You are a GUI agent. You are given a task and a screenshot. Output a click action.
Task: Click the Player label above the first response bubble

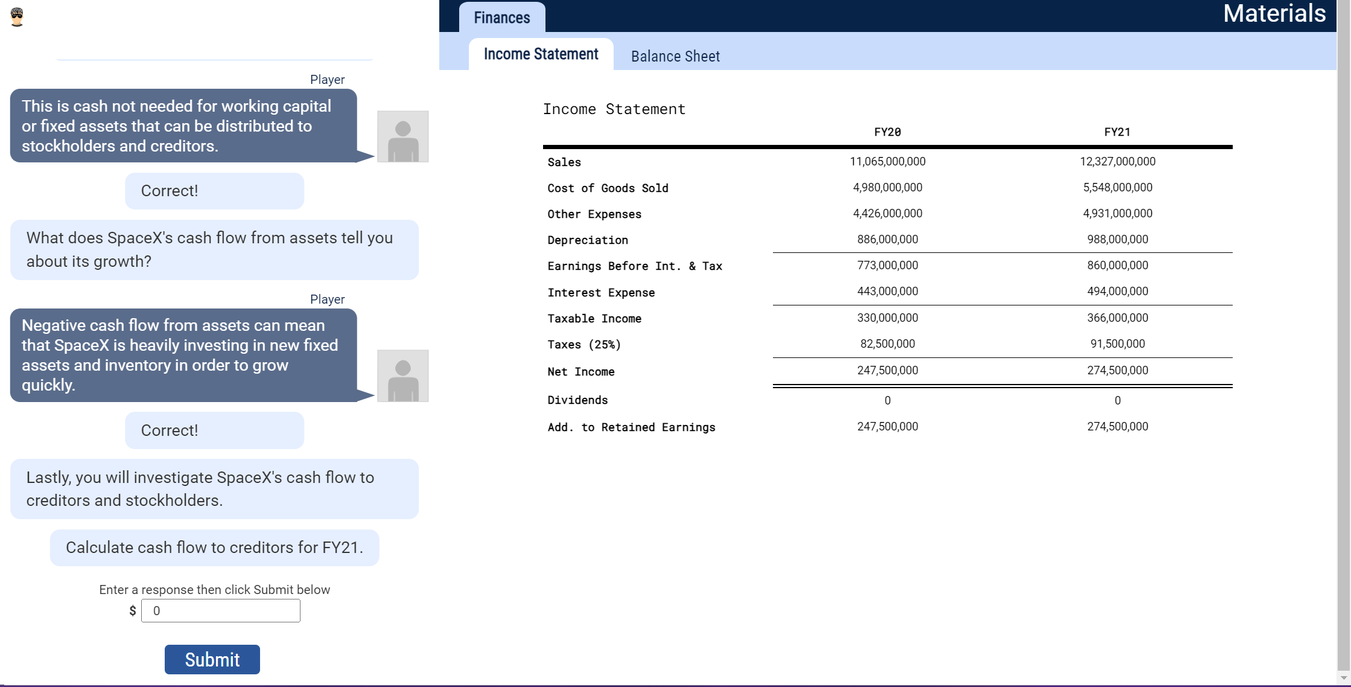pyautogui.click(x=326, y=79)
